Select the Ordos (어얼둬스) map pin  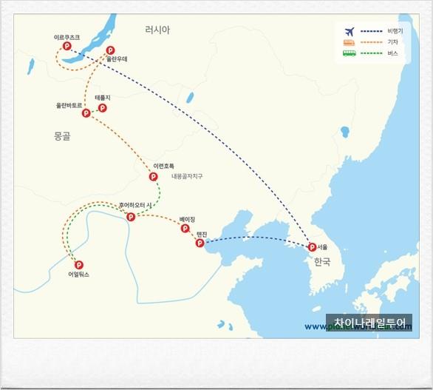(79, 265)
